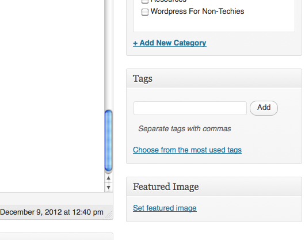Focus the tag name input field
Viewport: 305px width, 240px height.
point(190,108)
